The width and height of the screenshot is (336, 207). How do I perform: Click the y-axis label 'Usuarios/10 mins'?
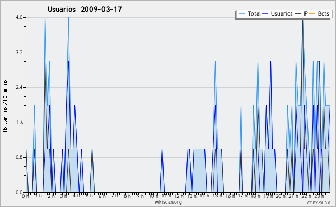[5, 106]
